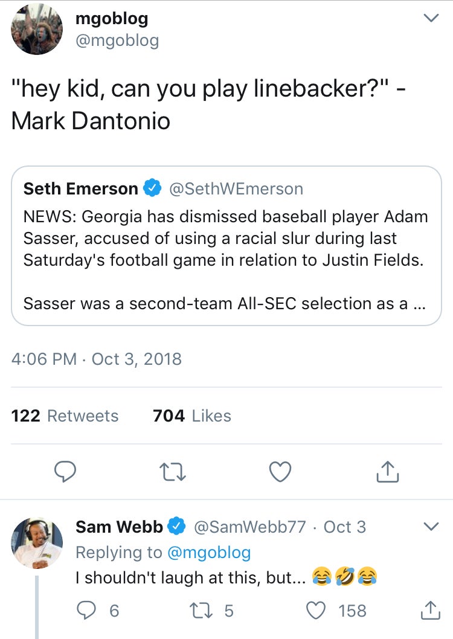Image resolution: width=453 pixels, height=639 pixels.
Task: Click the @mgoblog link in Replying to
Action: pos(208,552)
